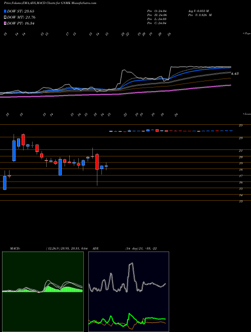Click the price axis label 16
251x332 pixels.
tap(240, 182)
